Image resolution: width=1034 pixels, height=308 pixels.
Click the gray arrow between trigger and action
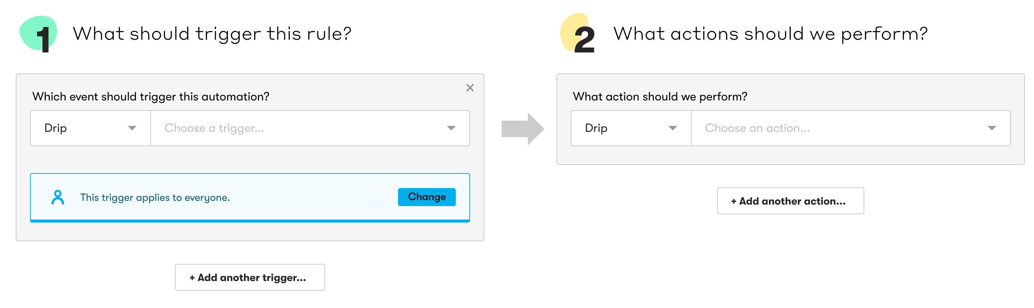[522, 129]
